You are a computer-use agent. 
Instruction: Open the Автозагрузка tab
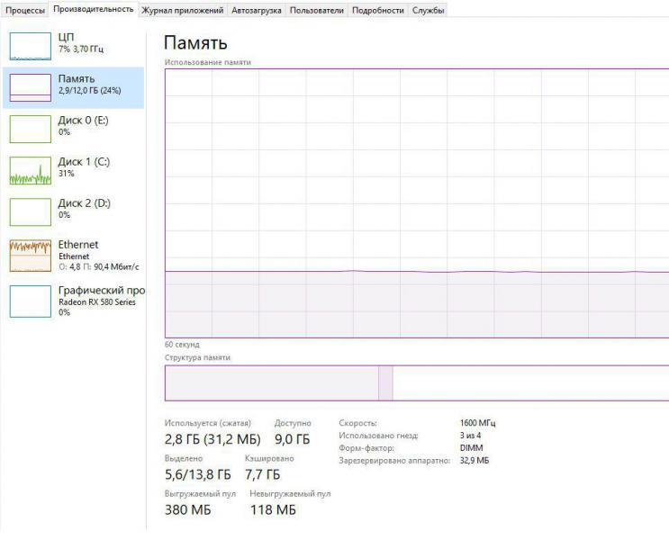point(256,10)
